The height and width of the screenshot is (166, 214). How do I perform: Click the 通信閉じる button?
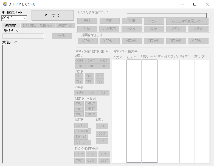pyautogui.click(x=65, y=26)
